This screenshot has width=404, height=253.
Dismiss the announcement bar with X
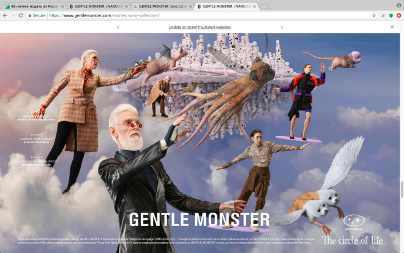[x=392, y=27]
